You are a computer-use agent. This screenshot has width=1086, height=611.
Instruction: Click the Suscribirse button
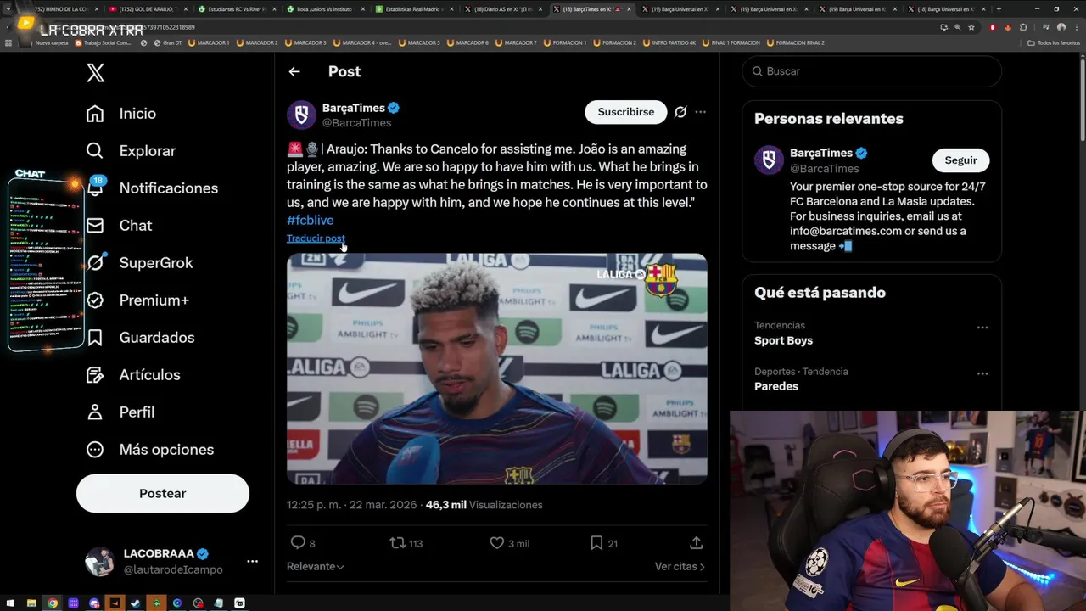click(x=626, y=112)
